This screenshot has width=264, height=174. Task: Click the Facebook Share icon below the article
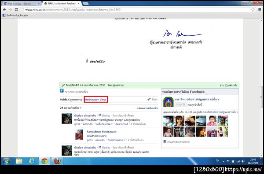(62, 91)
